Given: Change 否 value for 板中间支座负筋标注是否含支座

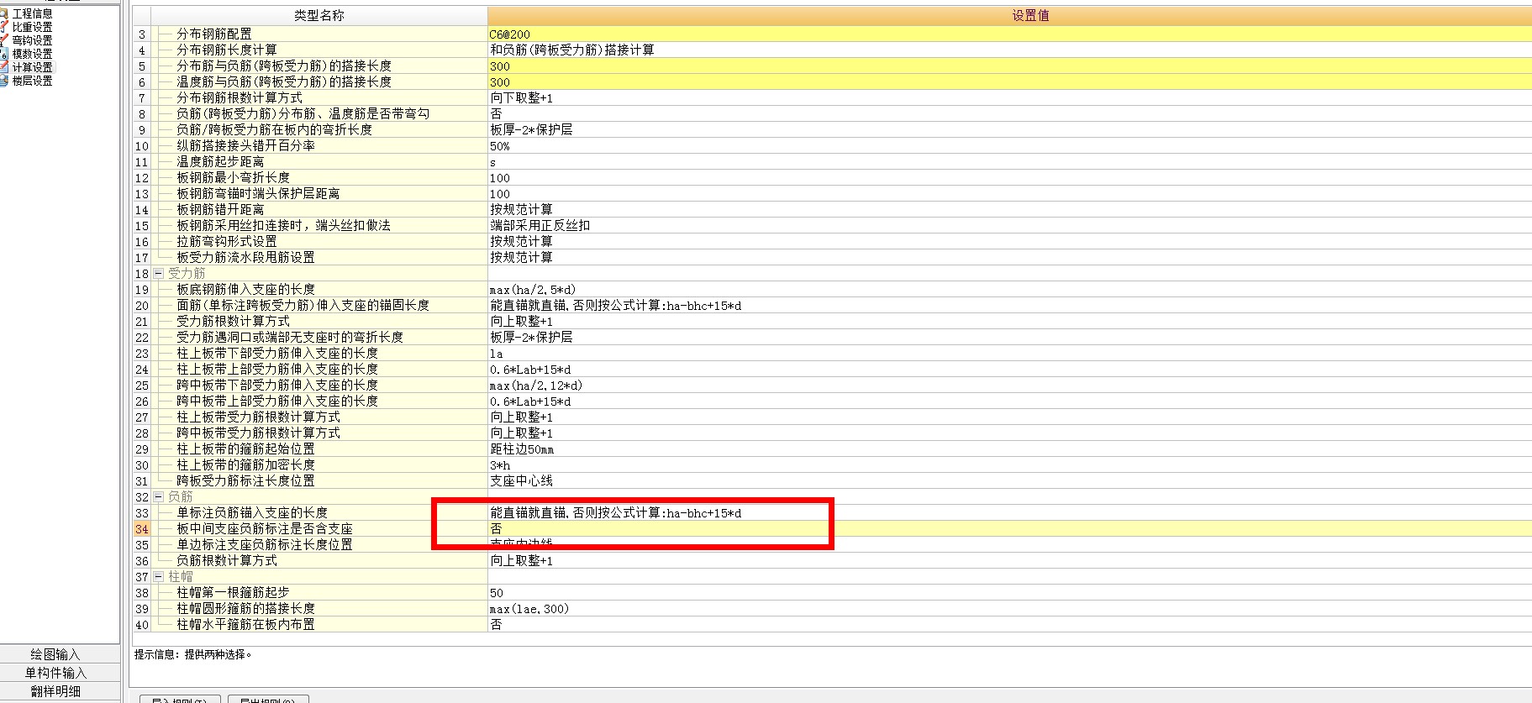Looking at the screenshot, I should [1009, 529].
